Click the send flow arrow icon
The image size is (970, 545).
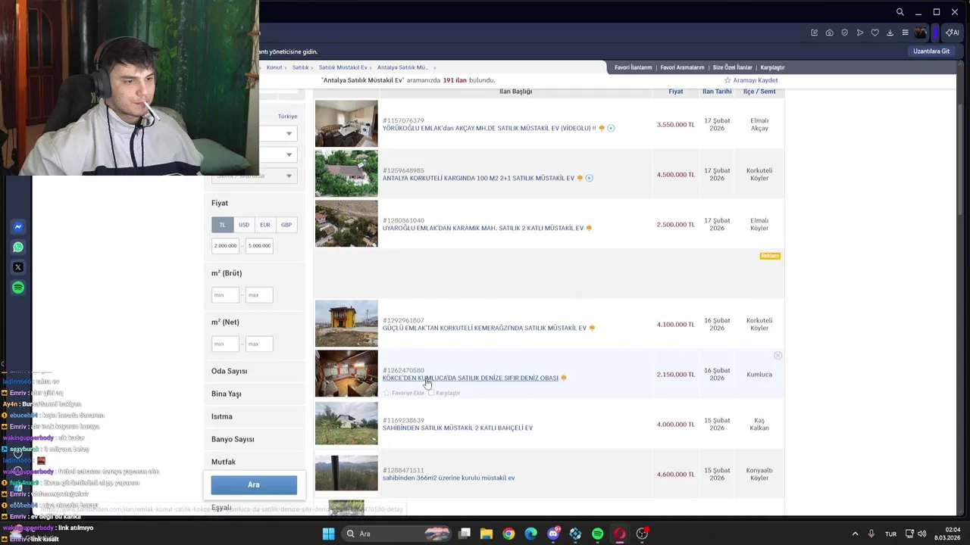click(860, 33)
